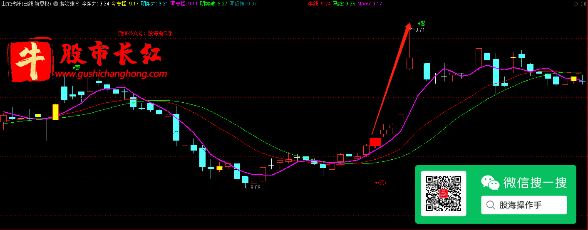Click the diamond icon in the top-right corner
Screen dimensions: 588x230
click(576, 4)
